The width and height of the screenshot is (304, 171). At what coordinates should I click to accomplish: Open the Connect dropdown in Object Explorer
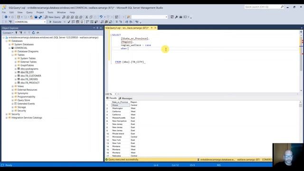8,33
